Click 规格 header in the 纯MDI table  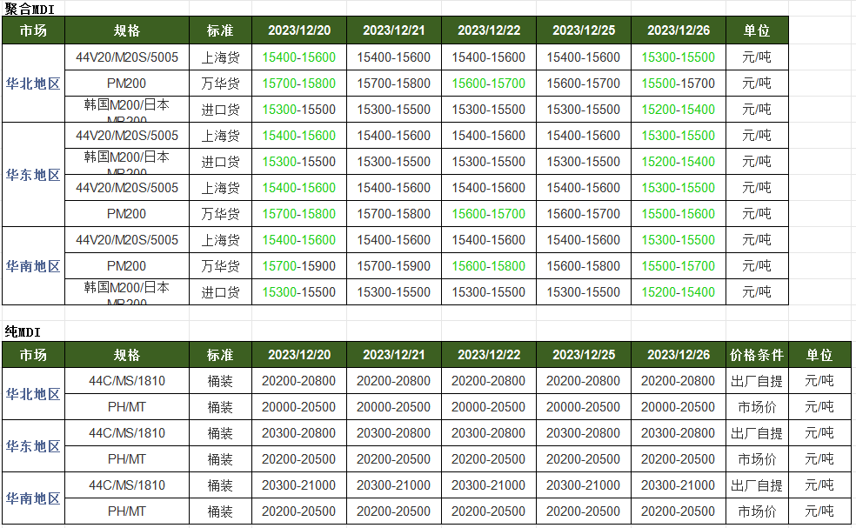[x=127, y=355]
